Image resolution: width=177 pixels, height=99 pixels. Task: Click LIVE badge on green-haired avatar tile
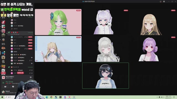79,10
